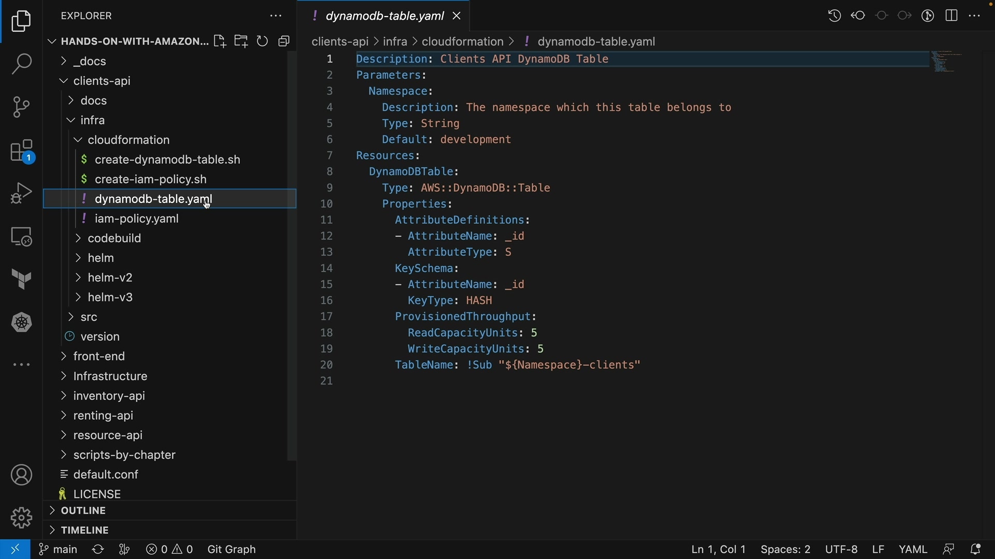Screen dimensions: 995x559
Task: Open the Source Control view
Action: coord(21,108)
